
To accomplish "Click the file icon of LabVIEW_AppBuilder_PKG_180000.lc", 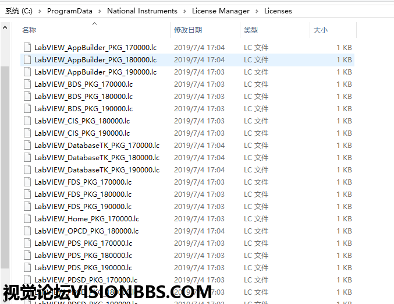I will pyautogui.click(x=27, y=59).
